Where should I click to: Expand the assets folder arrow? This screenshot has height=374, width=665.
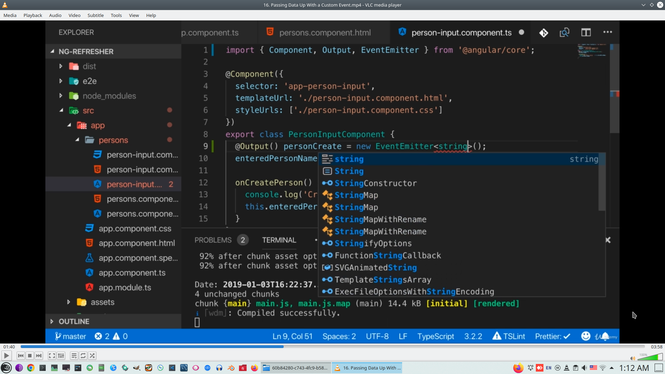pyautogui.click(x=69, y=302)
